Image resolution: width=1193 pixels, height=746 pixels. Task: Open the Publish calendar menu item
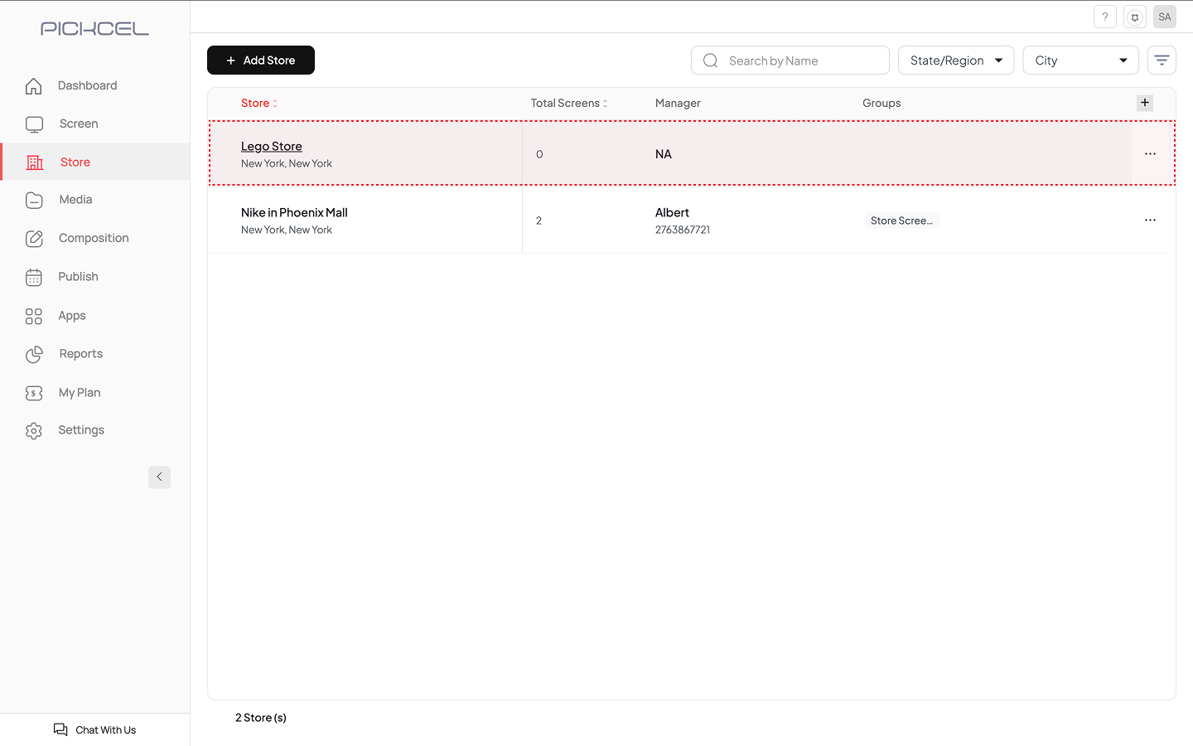click(x=78, y=277)
